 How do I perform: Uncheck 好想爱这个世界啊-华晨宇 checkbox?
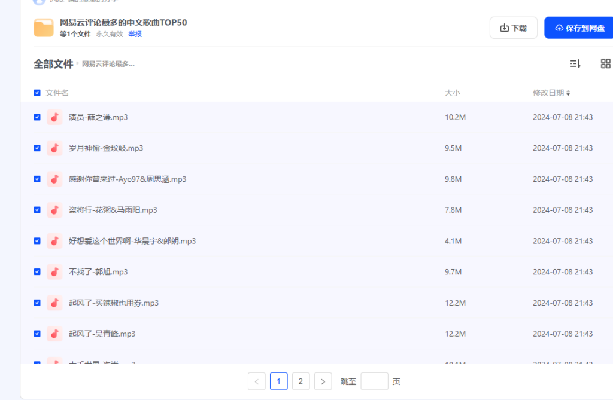click(x=37, y=241)
